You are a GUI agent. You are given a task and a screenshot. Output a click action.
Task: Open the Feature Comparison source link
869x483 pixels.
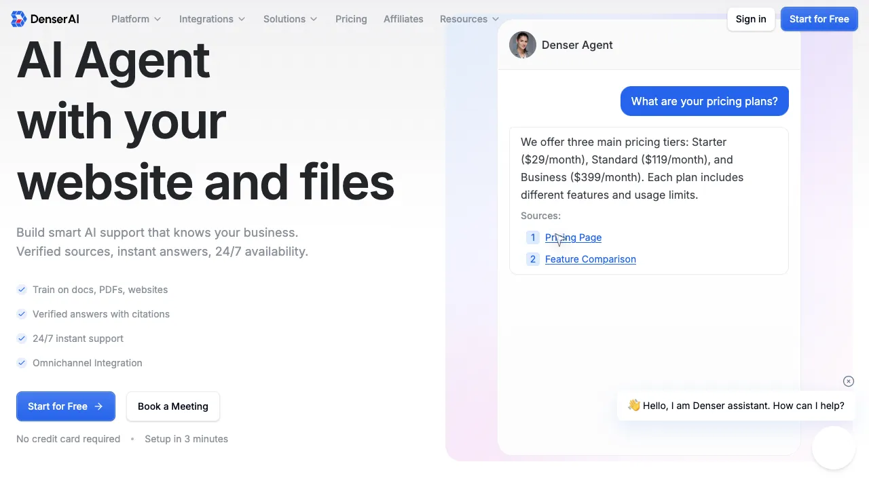point(591,259)
